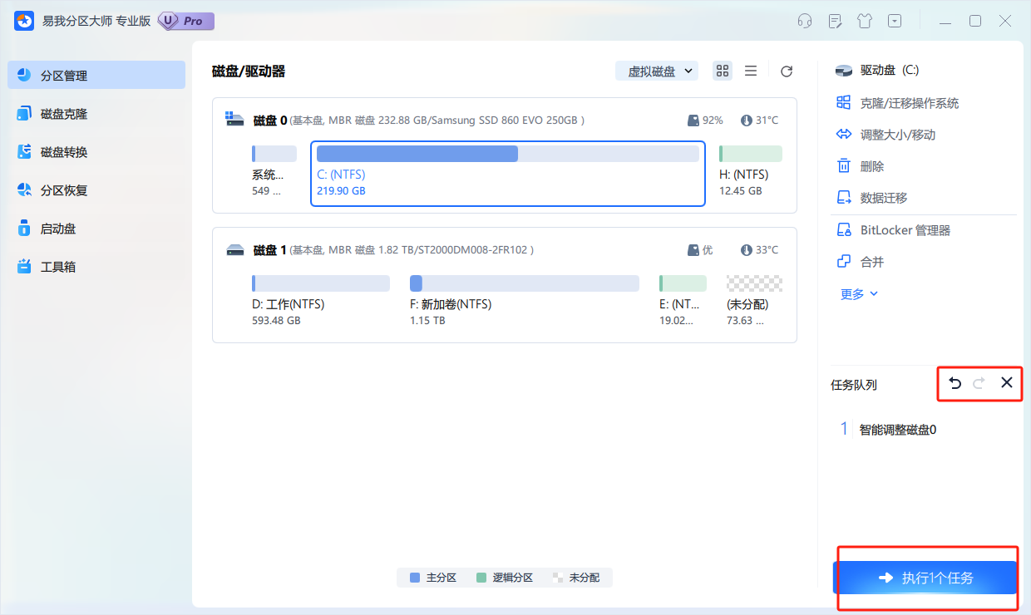Click the Pro badge in title bar

click(186, 21)
